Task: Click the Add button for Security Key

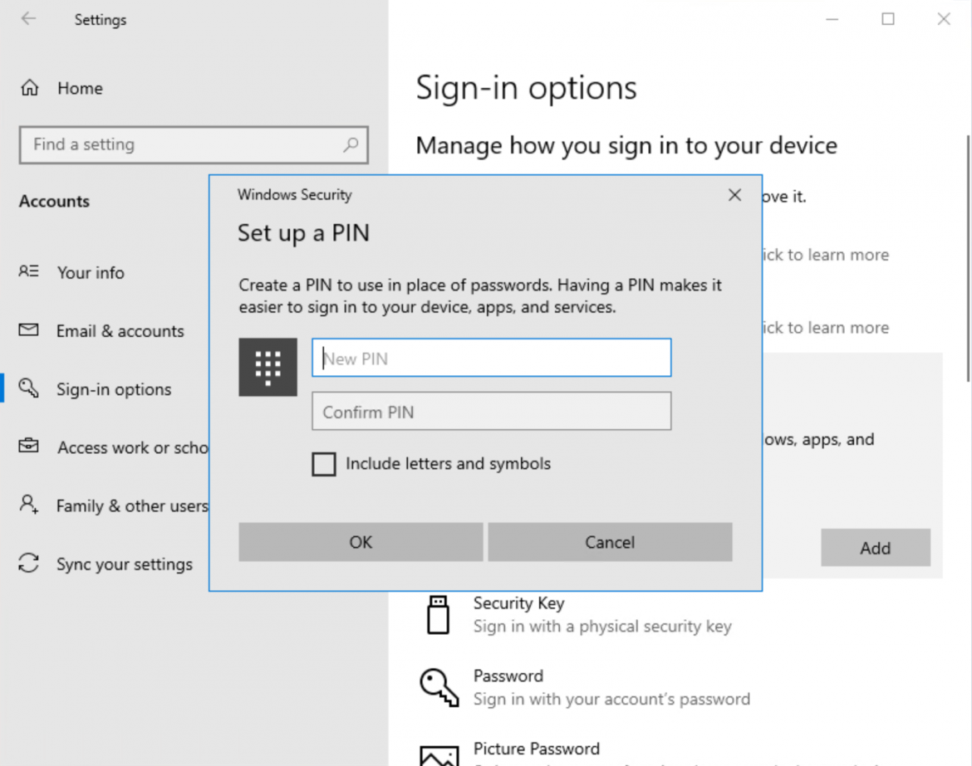Action: 875,548
